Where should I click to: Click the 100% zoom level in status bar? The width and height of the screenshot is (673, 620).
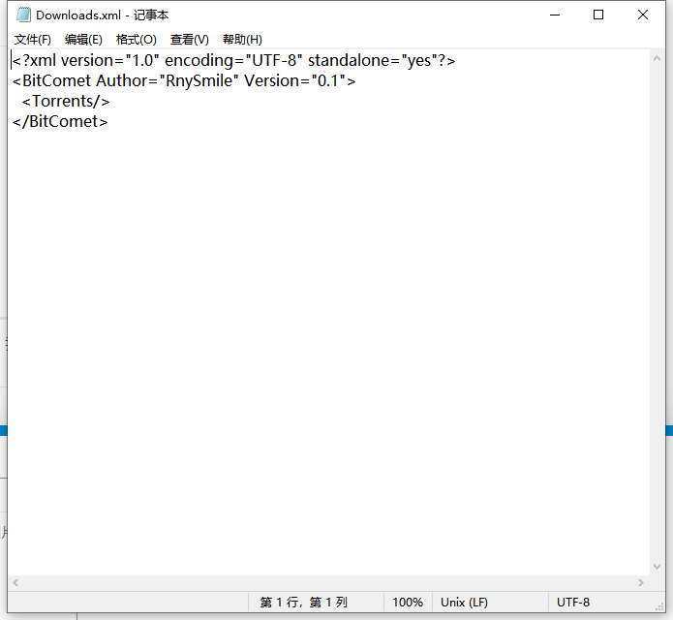click(x=408, y=603)
